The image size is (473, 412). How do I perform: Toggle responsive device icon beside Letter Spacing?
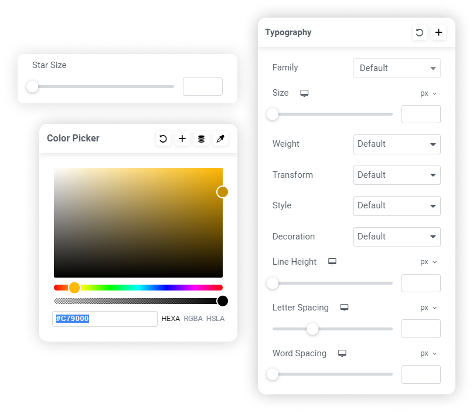pyautogui.click(x=344, y=308)
